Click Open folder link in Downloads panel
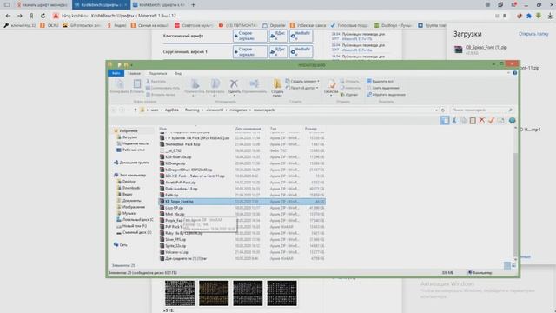The height and width of the screenshot is (313, 556). tap(533, 34)
